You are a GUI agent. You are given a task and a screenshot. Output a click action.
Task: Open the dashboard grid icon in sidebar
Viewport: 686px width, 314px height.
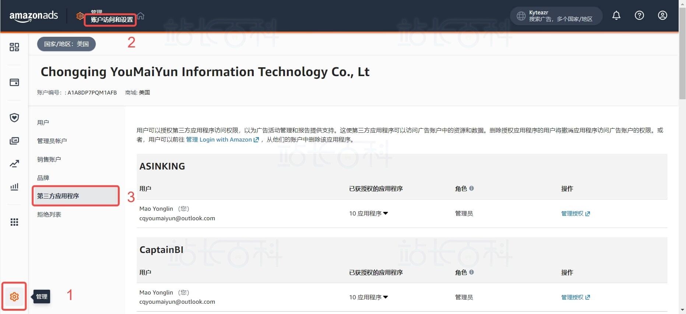pyautogui.click(x=14, y=47)
